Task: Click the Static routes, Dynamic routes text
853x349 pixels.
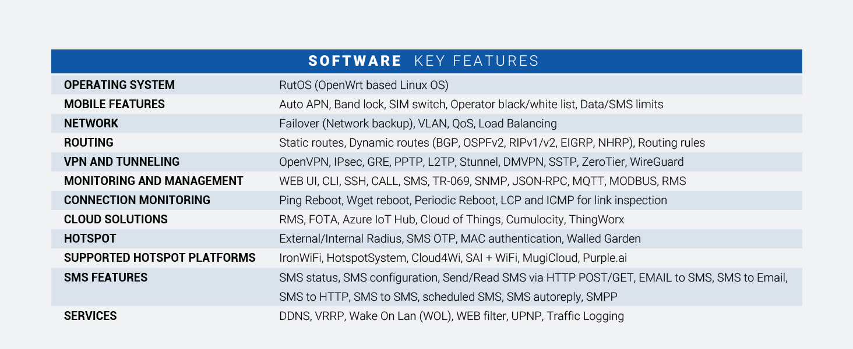Action: pos(492,143)
